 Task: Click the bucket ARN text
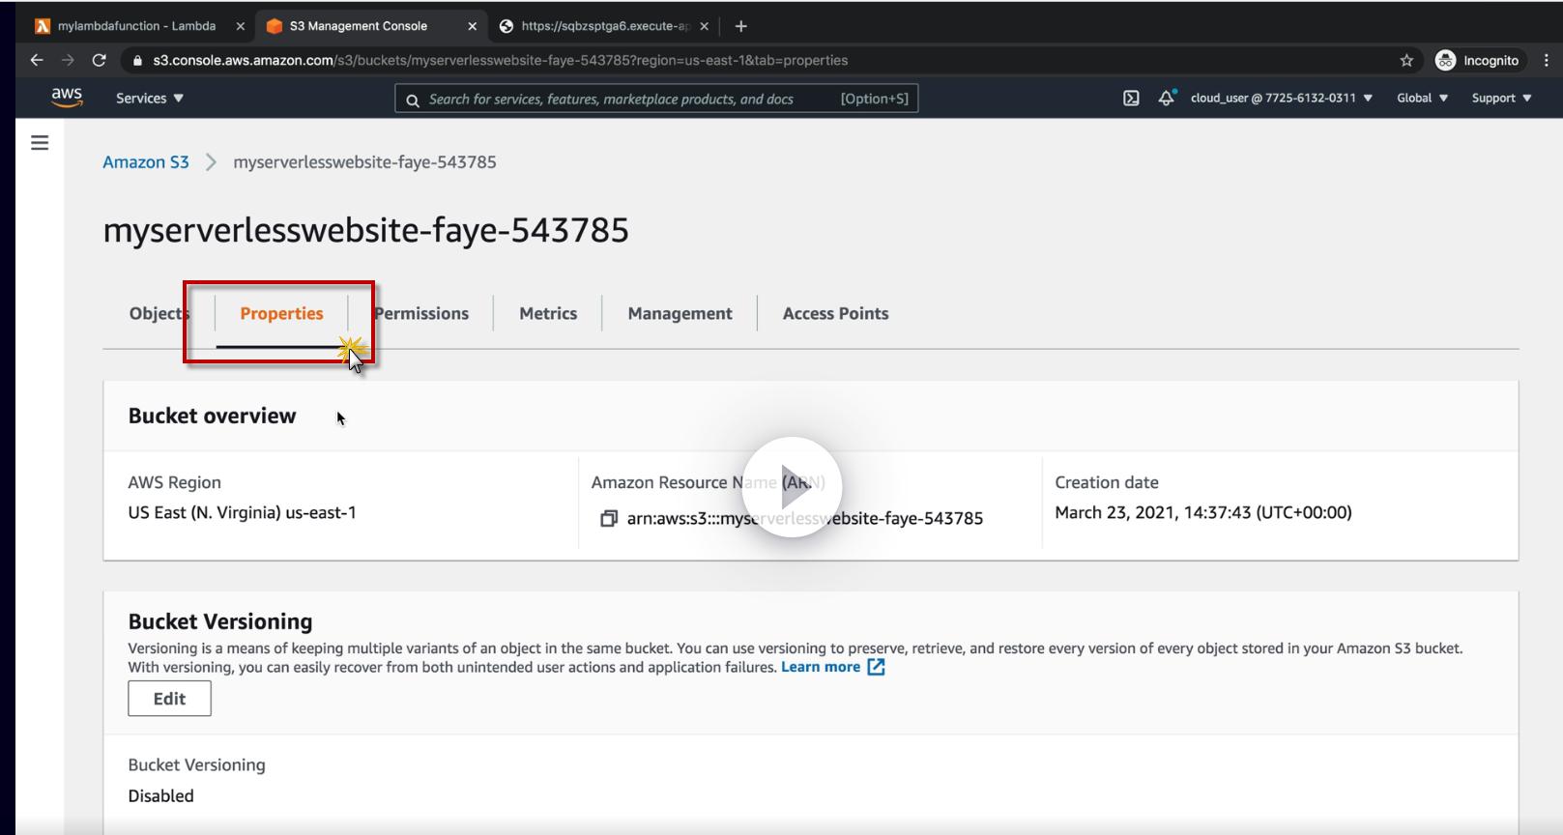[x=805, y=519]
